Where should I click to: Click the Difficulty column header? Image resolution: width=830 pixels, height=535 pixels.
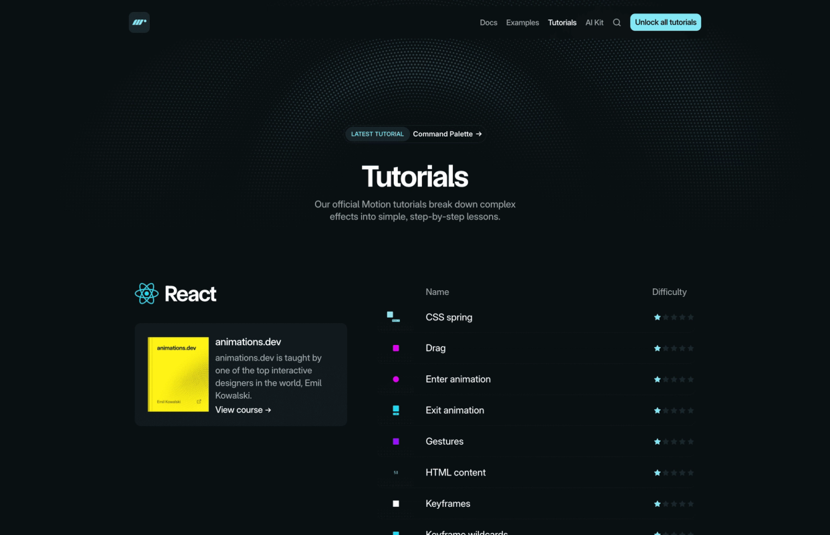[669, 292]
